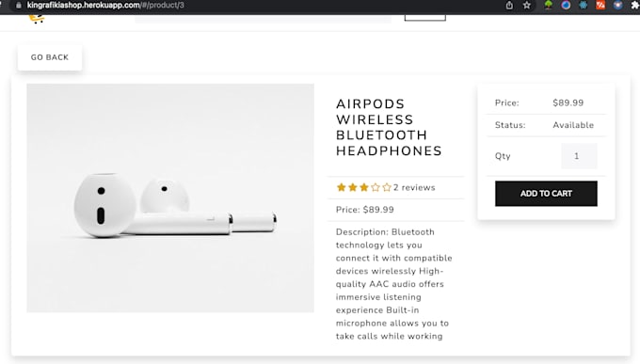Open the Qty quantity dropdown
This screenshot has width=640, height=364.
(579, 156)
